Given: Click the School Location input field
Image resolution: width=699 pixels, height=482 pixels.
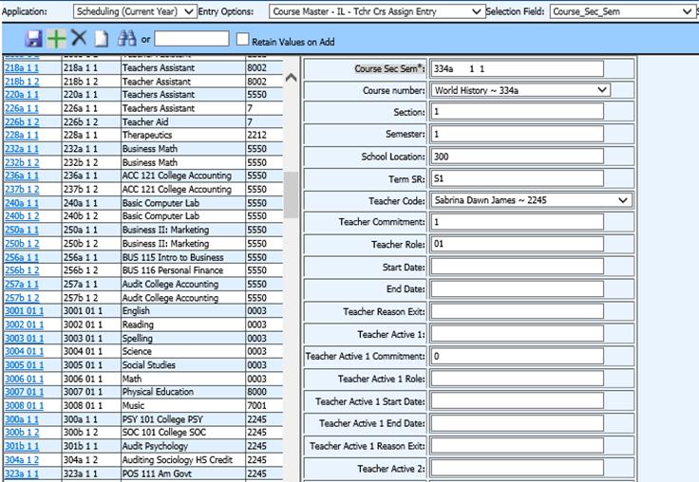Looking at the screenshot, I should click(516, 157).
